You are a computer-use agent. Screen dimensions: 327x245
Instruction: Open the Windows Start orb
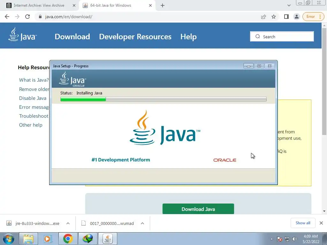click(9, 239)
